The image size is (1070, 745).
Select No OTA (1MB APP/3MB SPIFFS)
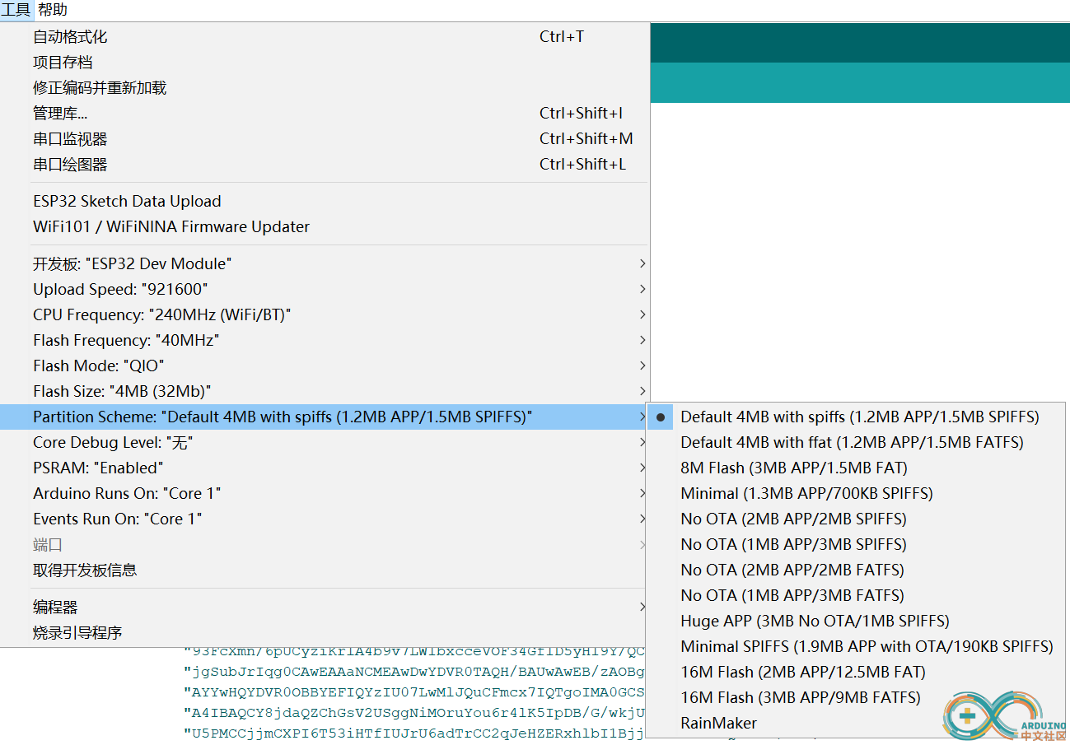(856, 545)
